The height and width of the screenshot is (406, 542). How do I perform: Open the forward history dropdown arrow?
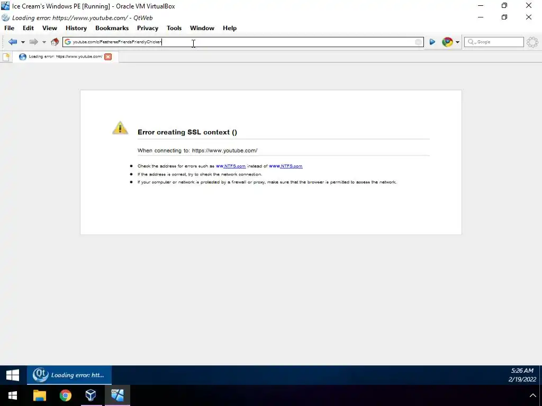pos(44,42)
